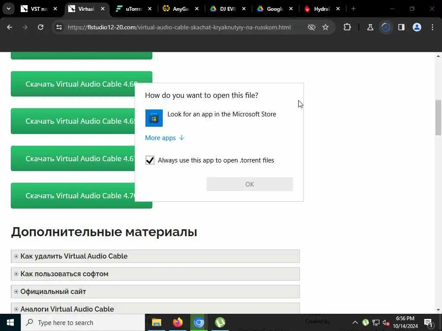Switch to the Hydra tab

click(322, 9)
